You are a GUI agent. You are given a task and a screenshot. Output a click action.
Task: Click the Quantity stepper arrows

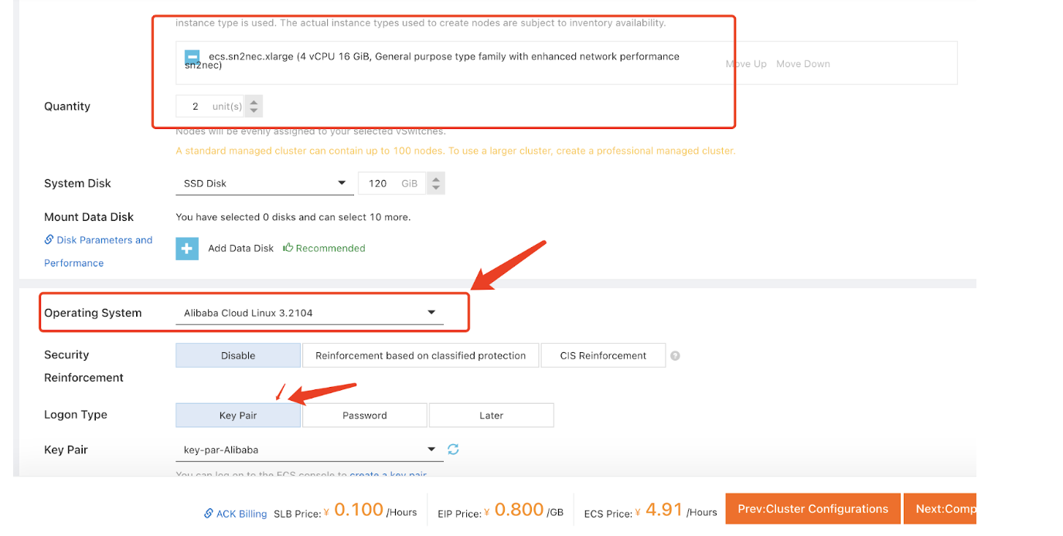(x=255, y=106)
